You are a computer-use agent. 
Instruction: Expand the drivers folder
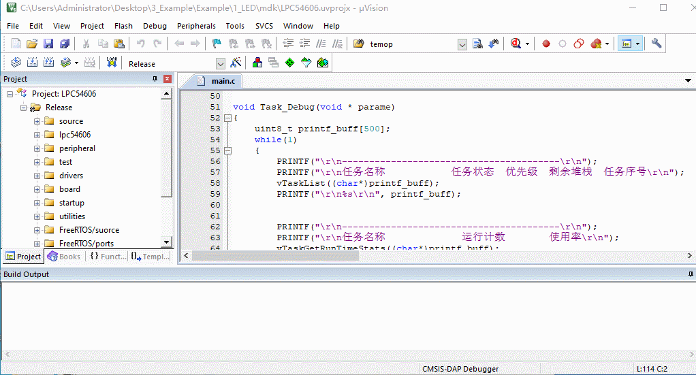(37, 176)
